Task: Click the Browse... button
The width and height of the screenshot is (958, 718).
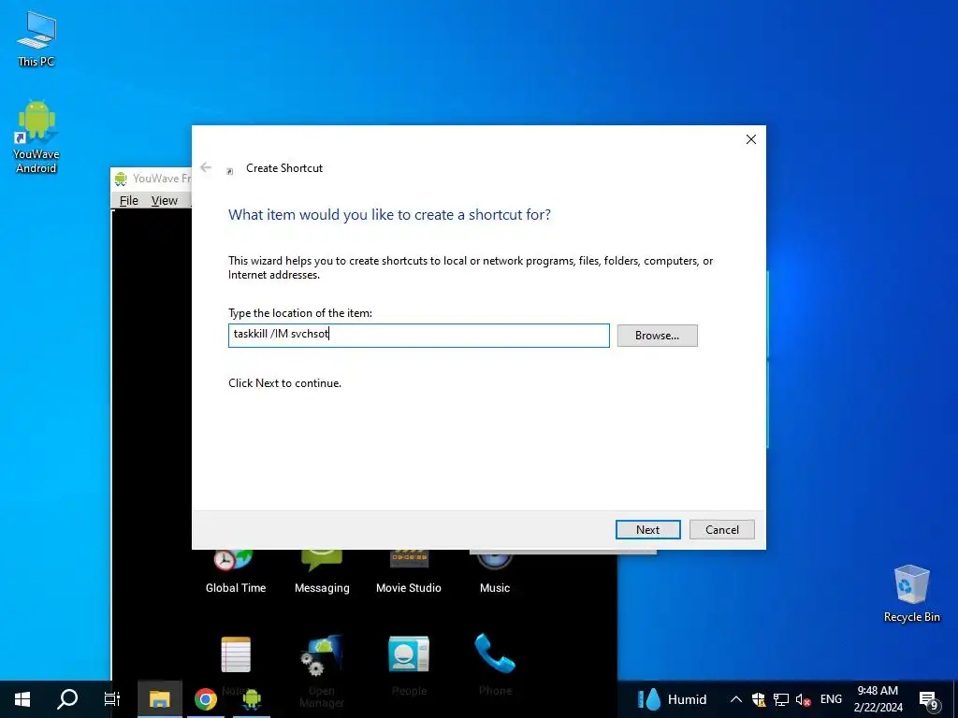Action: [x=657, y=336]
